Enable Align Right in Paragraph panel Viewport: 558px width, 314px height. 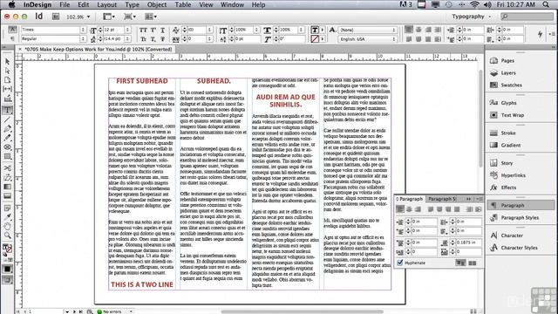(x=418, y=209)
